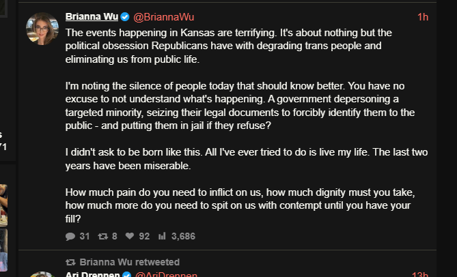Open the Ari Drennen display name link
Screen dimensions: 457x277
(x=92, y=274)
